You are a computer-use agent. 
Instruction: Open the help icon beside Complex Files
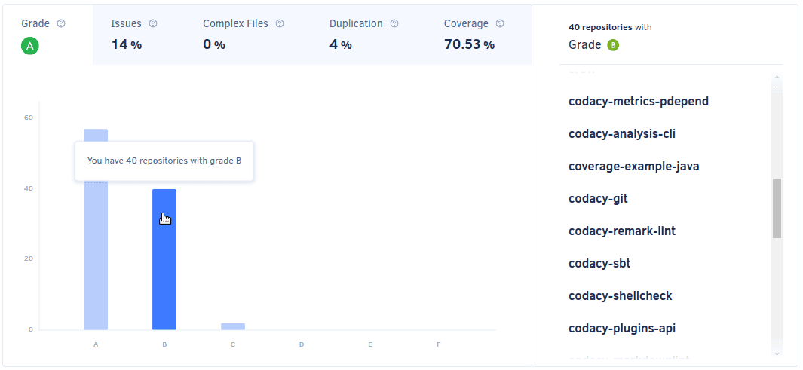[280, 23]
